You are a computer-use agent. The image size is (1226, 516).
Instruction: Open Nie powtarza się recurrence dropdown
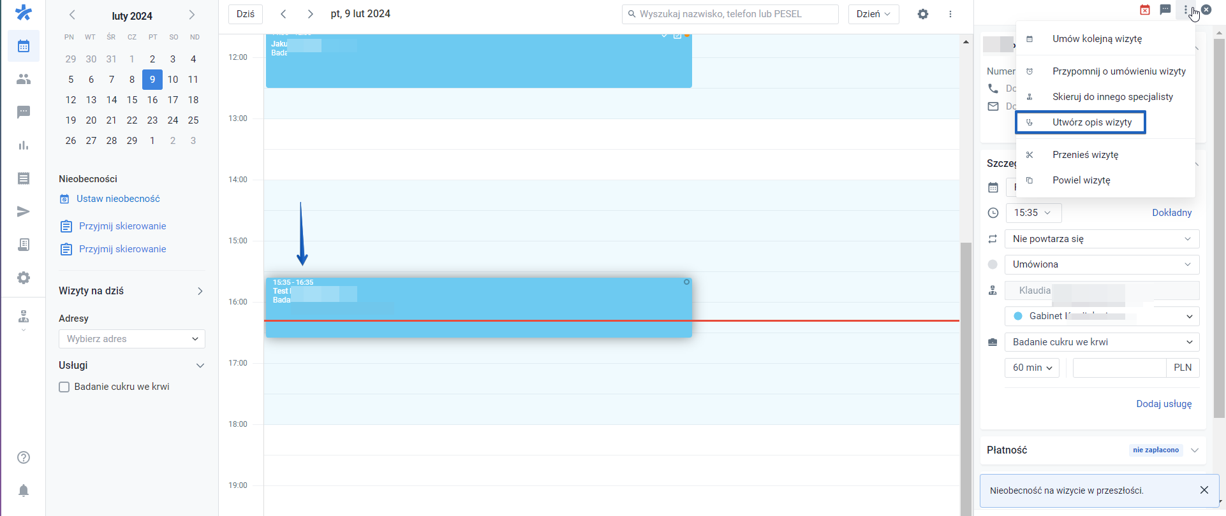click(1102, 239)
